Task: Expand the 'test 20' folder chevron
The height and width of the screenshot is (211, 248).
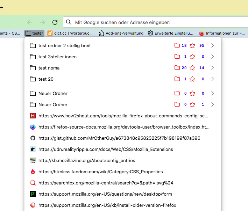Action: pos(212,79)
